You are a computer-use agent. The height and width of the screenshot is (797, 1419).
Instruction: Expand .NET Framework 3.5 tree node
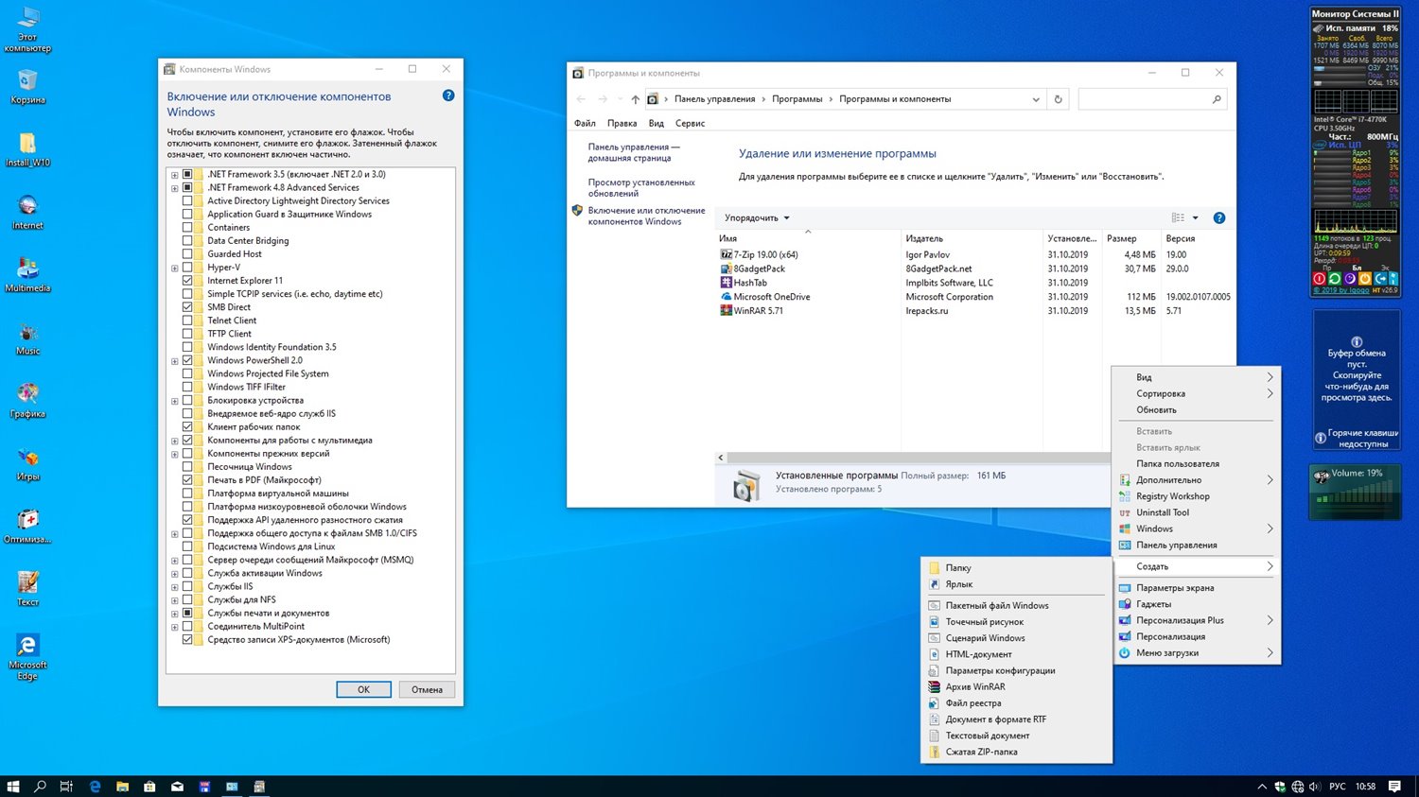174,175
